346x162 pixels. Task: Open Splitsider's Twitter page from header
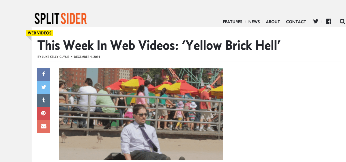(315, 21)
